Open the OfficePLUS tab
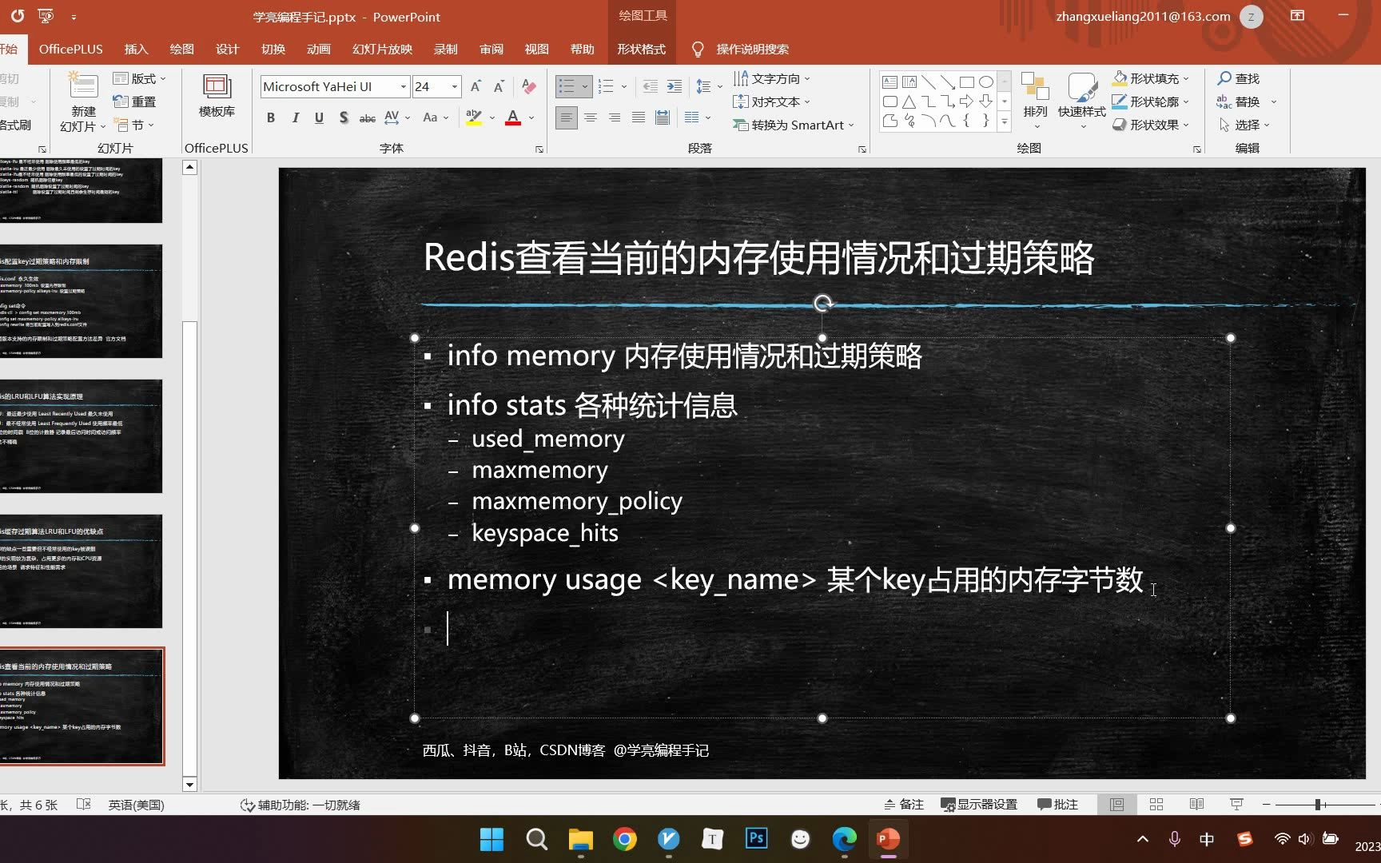Viewport: 1381px width, 863px height. point(70,49)
